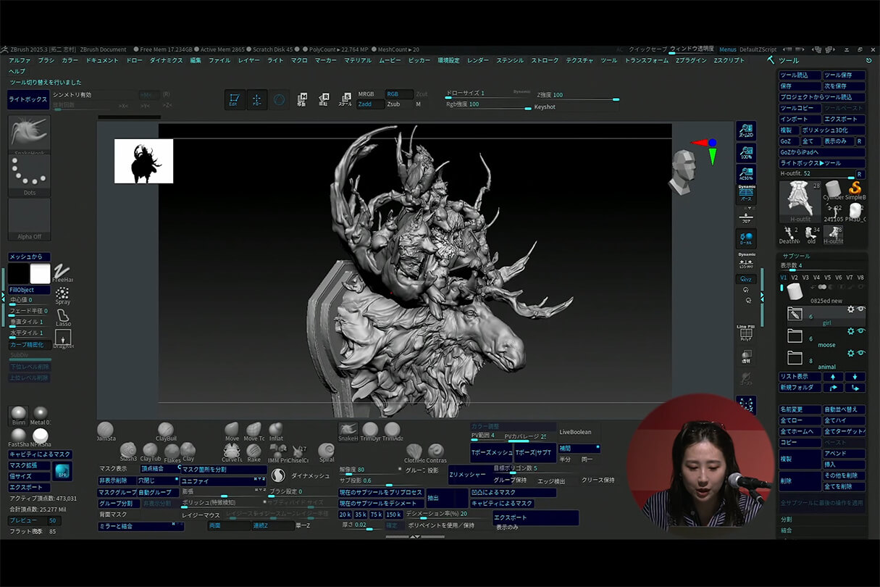Click the ライトボックス button
Image resolution: width=880 pixels, height=587 pixels.
coord(28,99)
